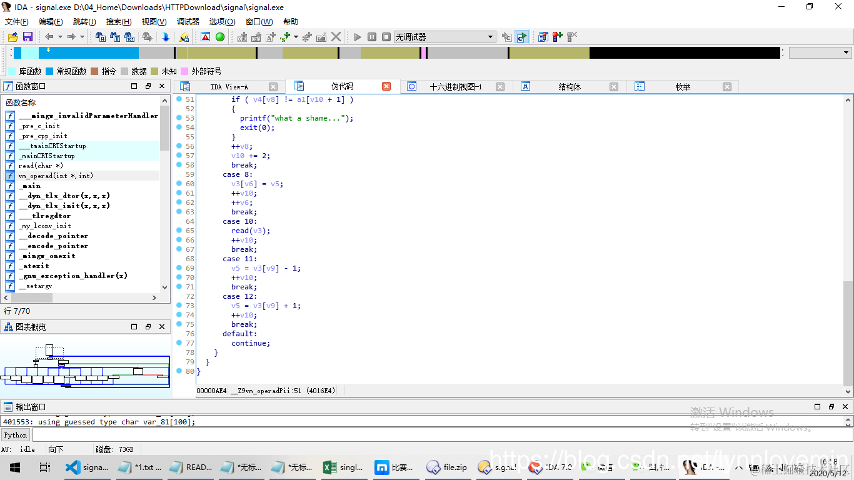Float the 函数窗口 panel
The height and width of the screenshot is (480, 854).
[x=148, y=86]
